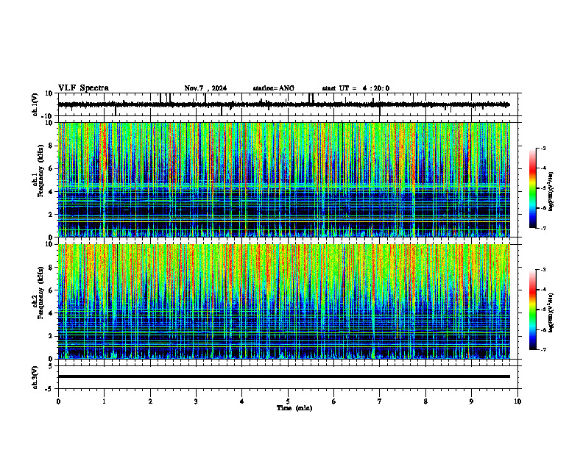Click the '2' kHz tick on ch.1 spectrogram
Image resolution: width=583 pixels, height=450 pixels.
point(52,215)
